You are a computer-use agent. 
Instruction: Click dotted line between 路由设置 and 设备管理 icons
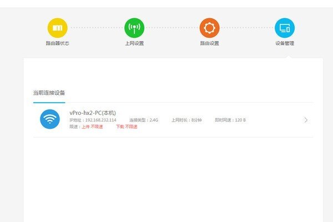point(247,28)
